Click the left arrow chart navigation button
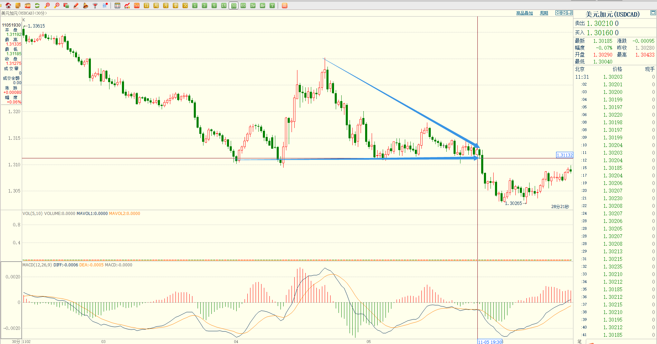 (558, 13)
